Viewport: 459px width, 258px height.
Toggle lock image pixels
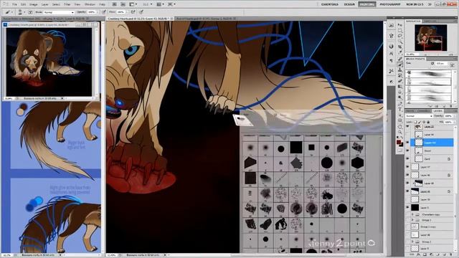pos(420,122)
